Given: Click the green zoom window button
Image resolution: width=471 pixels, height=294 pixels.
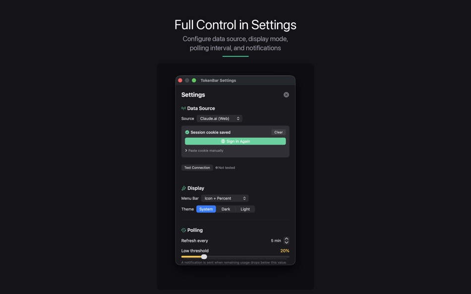Looking at the screenshot, I should (194, 80).
